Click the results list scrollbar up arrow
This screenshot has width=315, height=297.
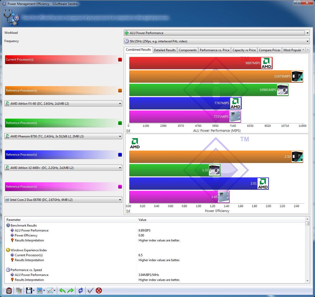(x=307, y=219)
